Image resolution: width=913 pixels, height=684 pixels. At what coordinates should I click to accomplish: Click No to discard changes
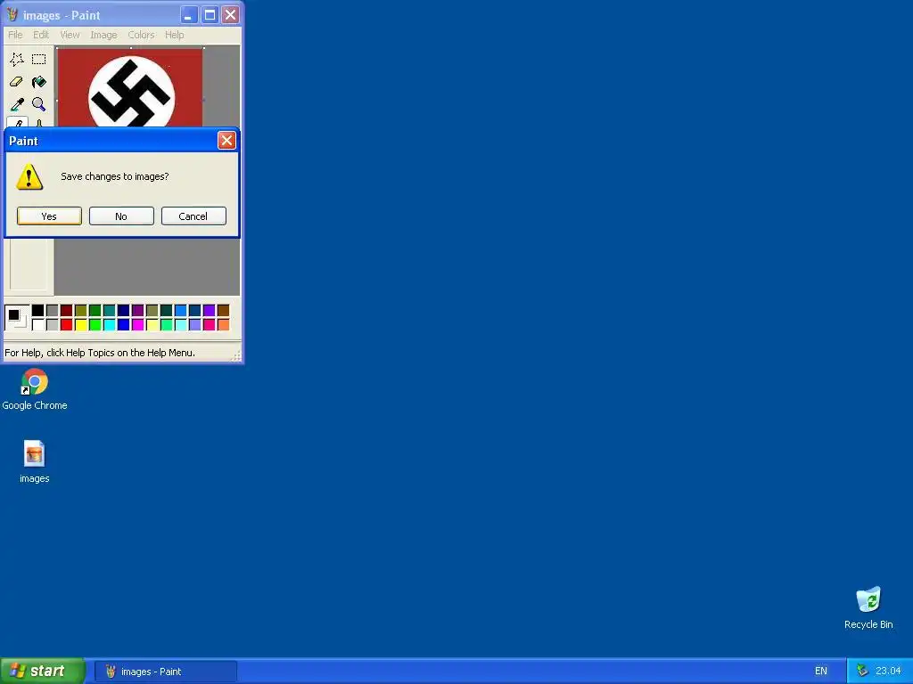click(121, 216)
